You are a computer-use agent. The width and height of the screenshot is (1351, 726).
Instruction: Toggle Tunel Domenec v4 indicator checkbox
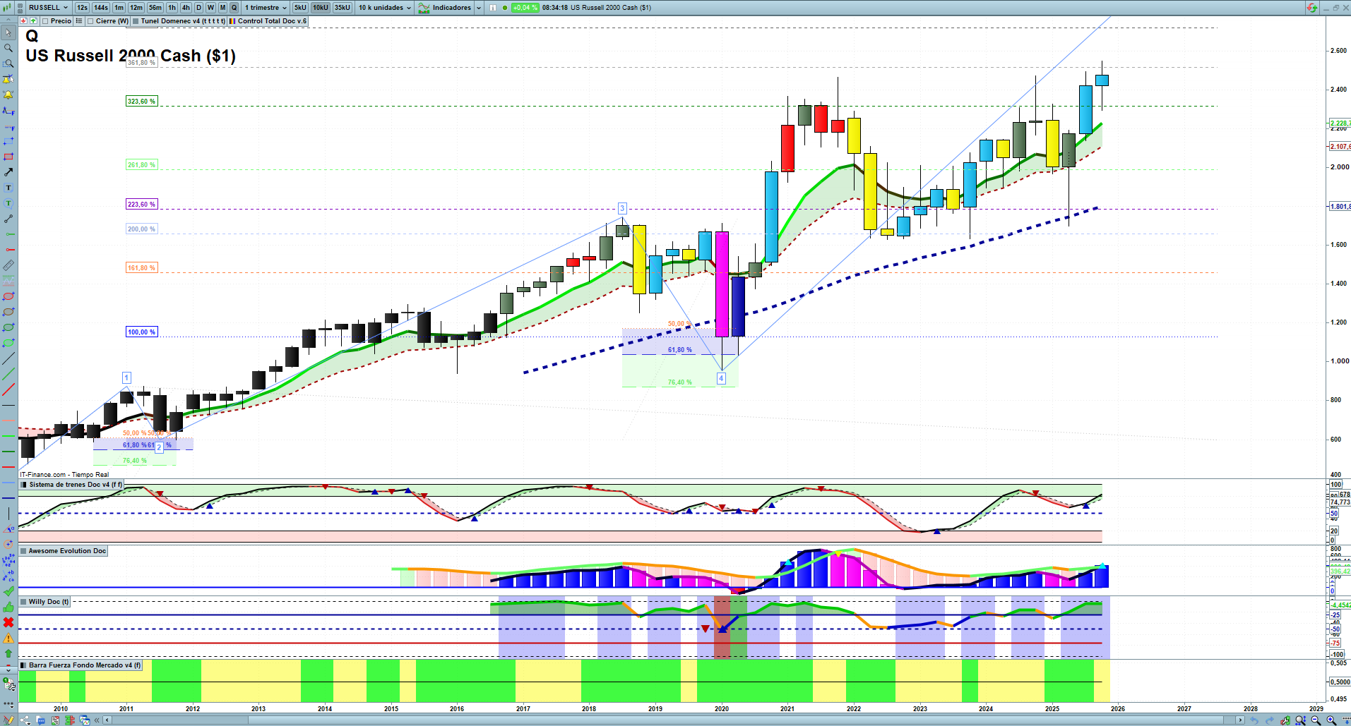pos(136,21)
